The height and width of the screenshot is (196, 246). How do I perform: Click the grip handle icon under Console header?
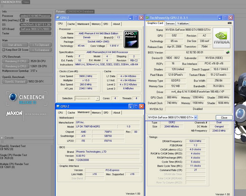(x=2, y=142)
